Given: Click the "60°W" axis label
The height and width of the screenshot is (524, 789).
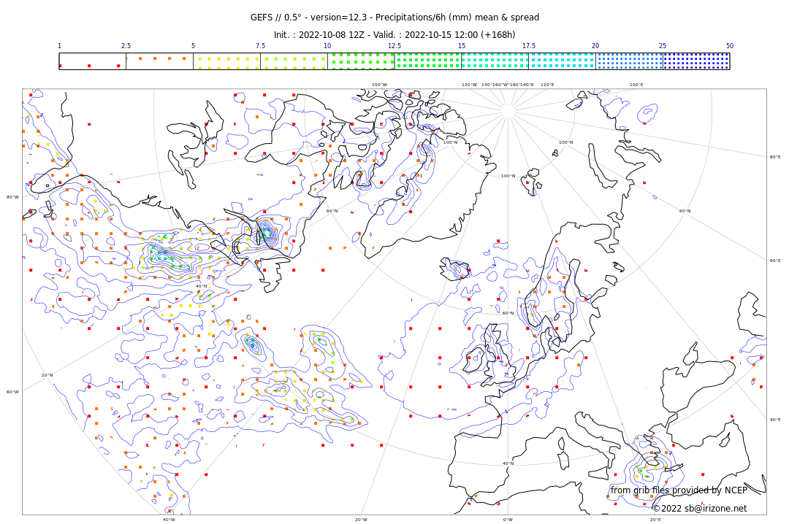Looking at the screenshot, I should [x=12, y=392].
